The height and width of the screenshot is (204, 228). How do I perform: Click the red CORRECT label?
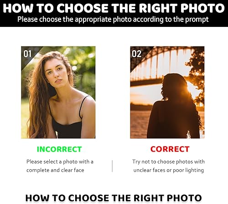click(170, 149)
